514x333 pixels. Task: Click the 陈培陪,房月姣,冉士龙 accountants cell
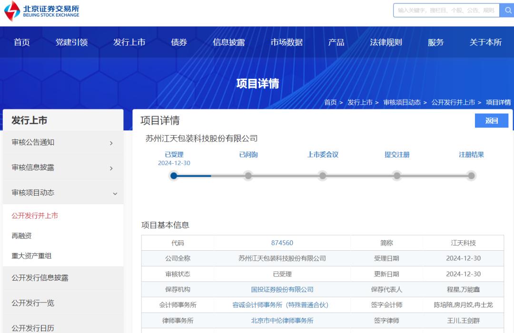[x=463, y=305]
